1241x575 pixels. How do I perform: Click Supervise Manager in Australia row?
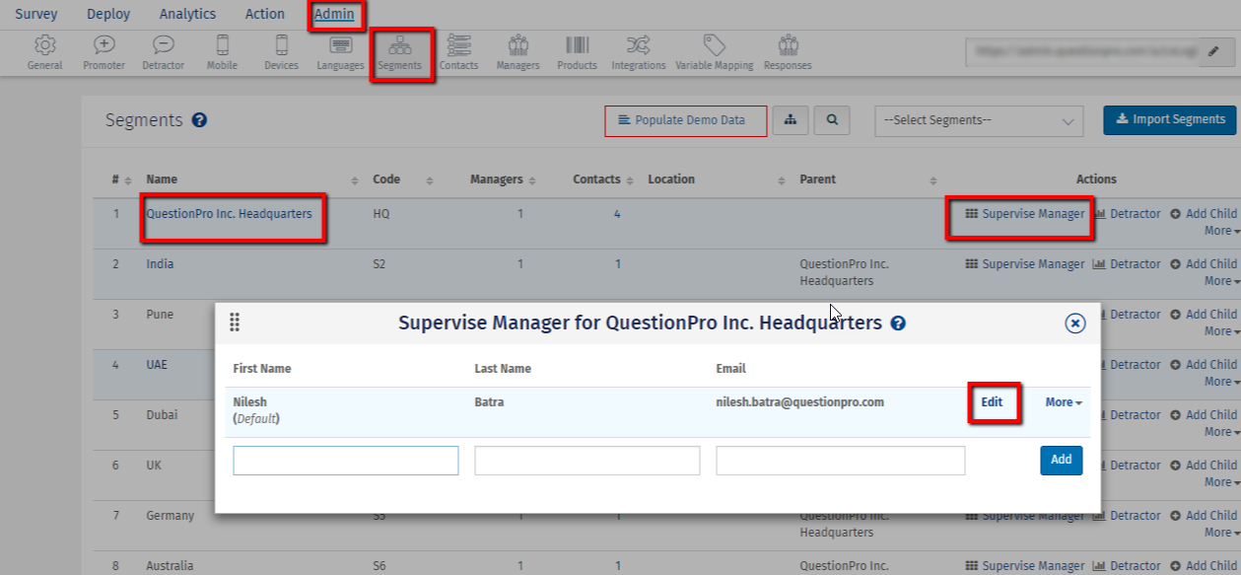(x=1025, y=566)
